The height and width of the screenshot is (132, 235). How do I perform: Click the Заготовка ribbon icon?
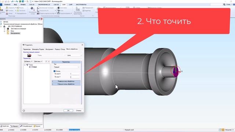pos(58,8)
